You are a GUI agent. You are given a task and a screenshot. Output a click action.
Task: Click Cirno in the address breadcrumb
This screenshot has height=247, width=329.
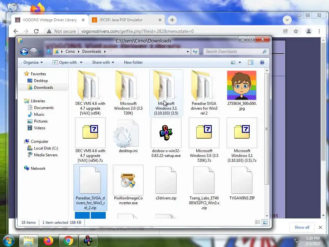70,51
